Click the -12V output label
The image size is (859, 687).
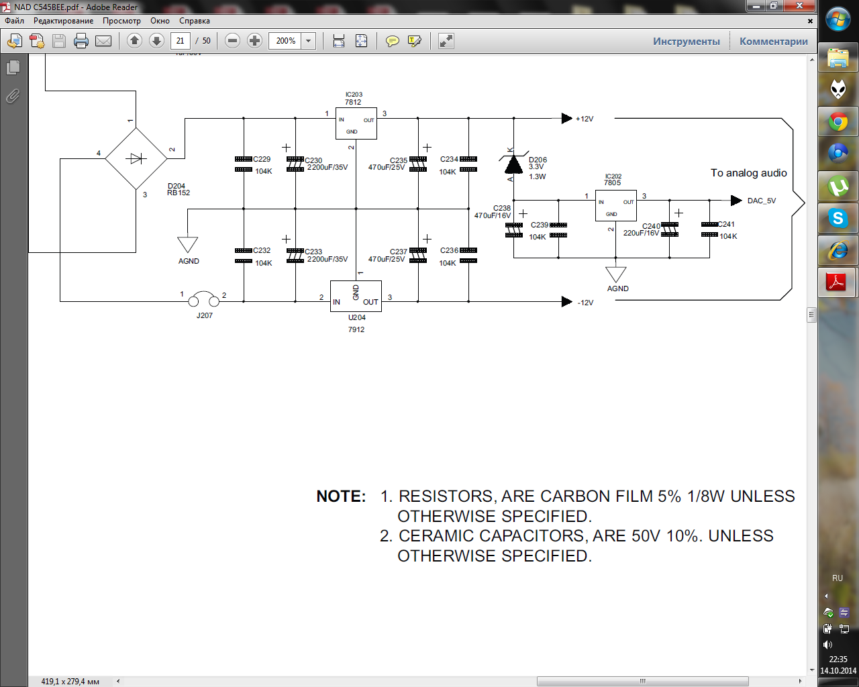(586, 303)
